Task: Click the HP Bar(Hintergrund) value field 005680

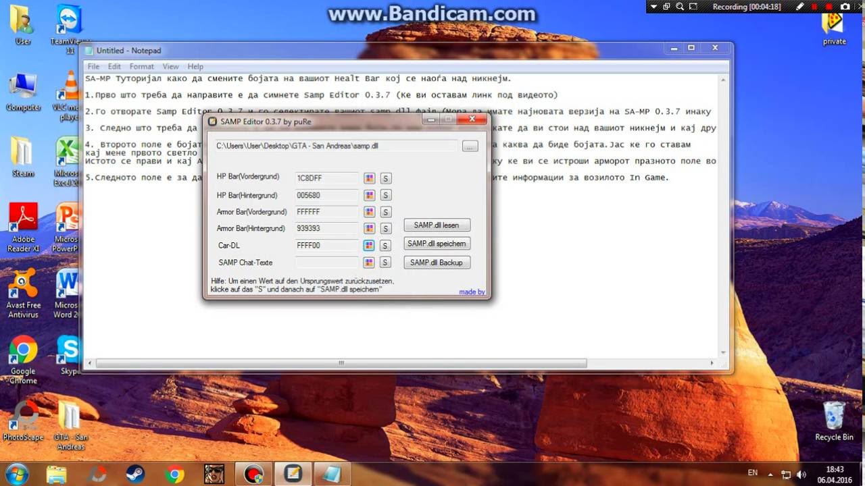Action: 327,195
